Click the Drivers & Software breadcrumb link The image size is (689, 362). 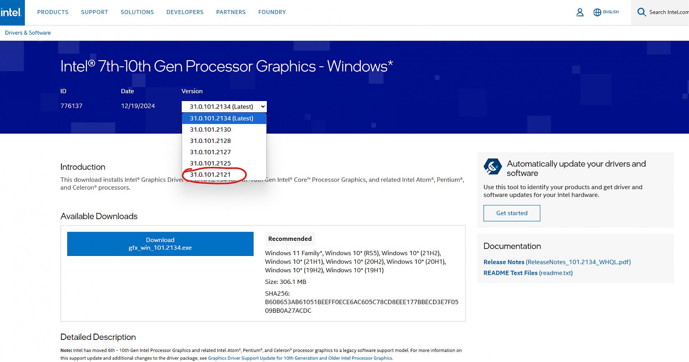coord(28,33)
